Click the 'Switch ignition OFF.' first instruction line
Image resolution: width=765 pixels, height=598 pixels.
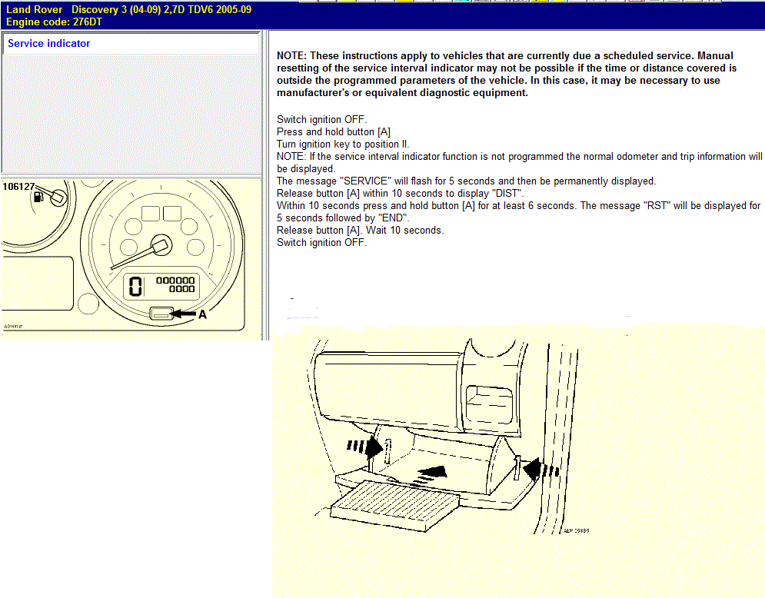click(x=321, y=119)
